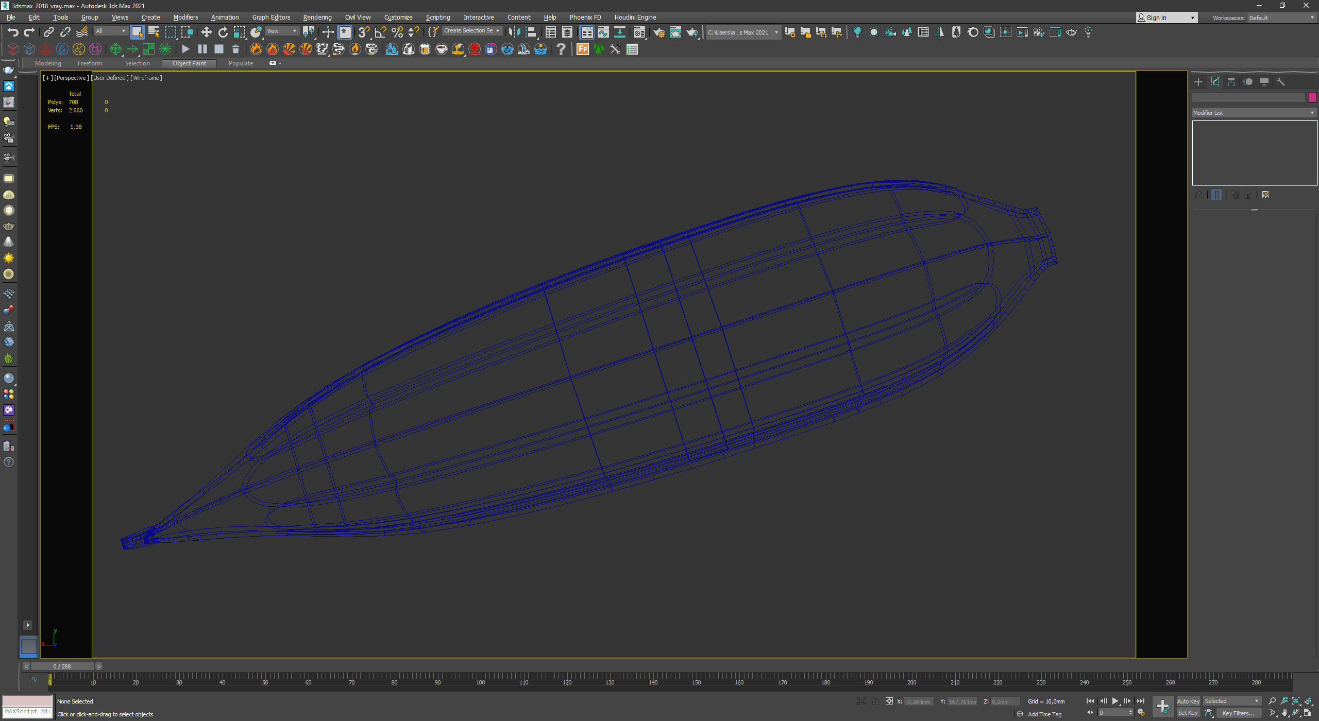Toggle Auto Key mode
This screenshot has height=721, width=1319.
[1188, 701]
